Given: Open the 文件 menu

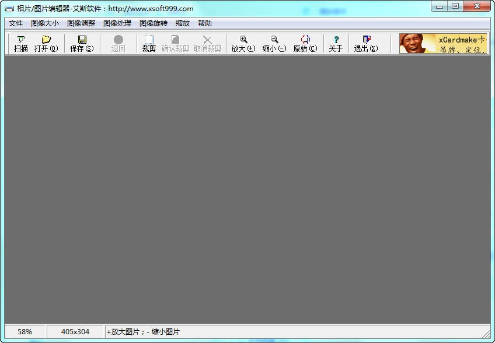Looking at the screenshot, I should tap(16, 23).
